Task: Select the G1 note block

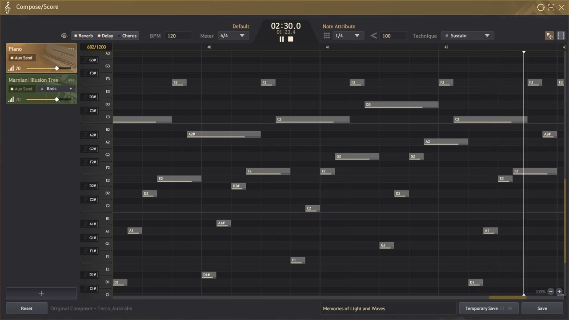Action: (x=386, y=245)
